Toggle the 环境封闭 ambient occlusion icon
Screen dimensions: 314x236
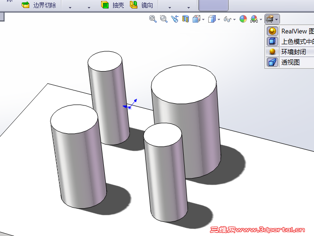pyautogui.click(x=272, y=52)
